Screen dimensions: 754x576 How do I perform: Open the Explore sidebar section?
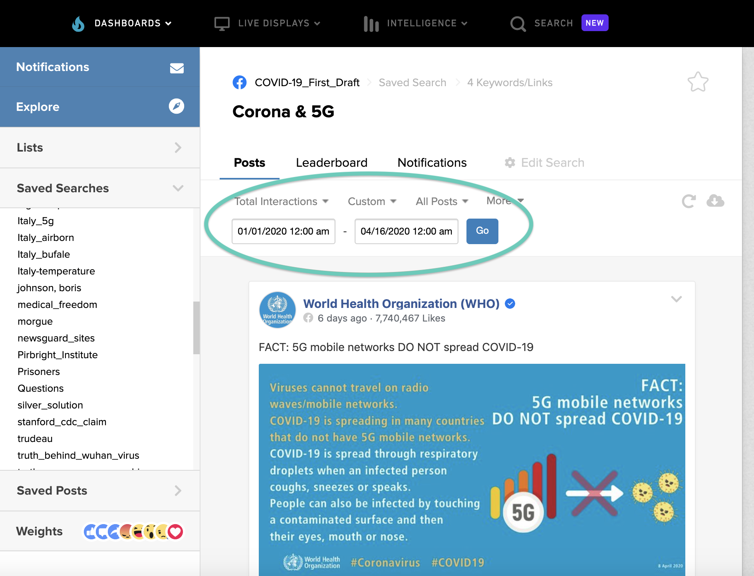click(100, 107)
